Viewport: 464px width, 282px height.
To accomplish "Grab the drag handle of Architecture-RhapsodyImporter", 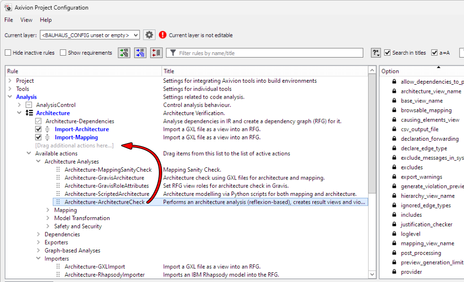I will (58, 275).
